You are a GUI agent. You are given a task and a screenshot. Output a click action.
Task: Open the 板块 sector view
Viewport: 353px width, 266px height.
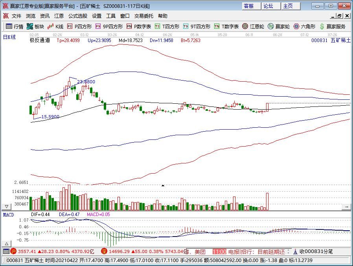tap(35, 27)
